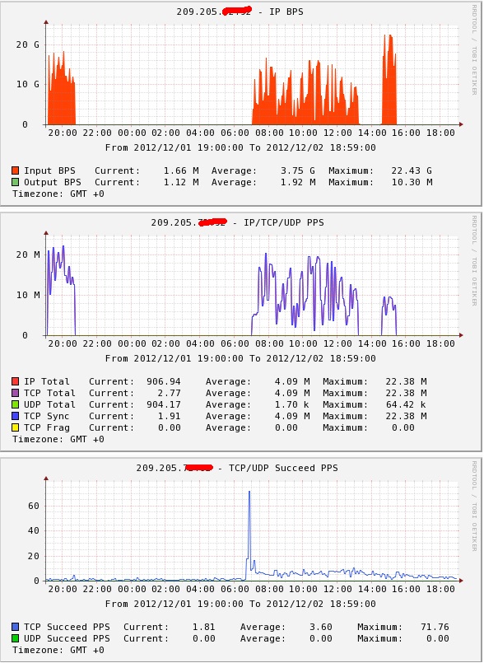Click the TCP Succeed PPS blue swatch
Image resolution: width=484 pixels, height=663 pixels.
coord(16,627)
